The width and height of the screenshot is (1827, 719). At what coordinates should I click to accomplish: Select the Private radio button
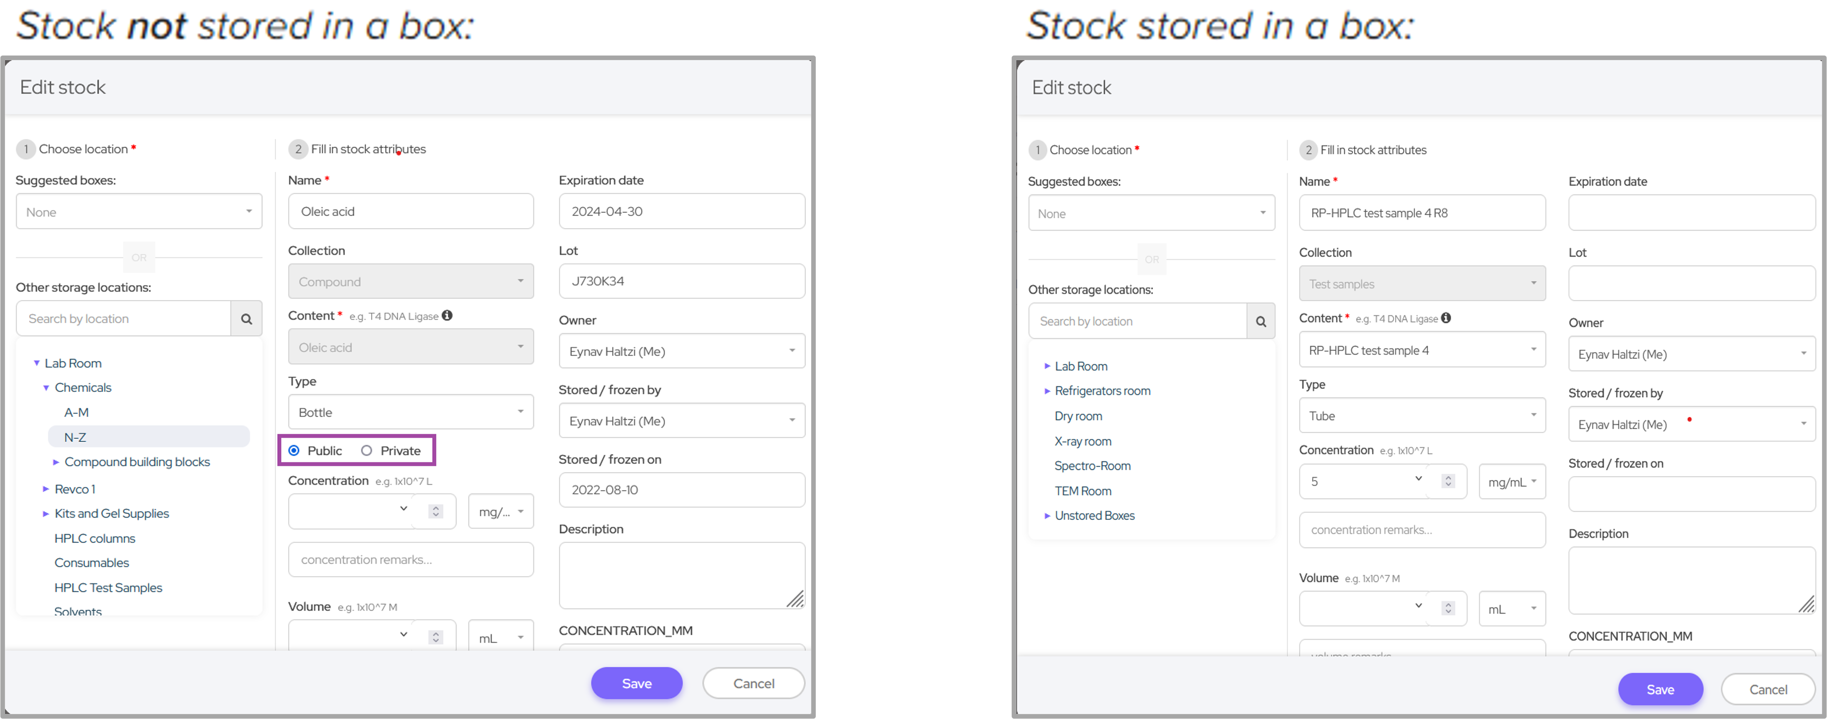pos(367,451)
